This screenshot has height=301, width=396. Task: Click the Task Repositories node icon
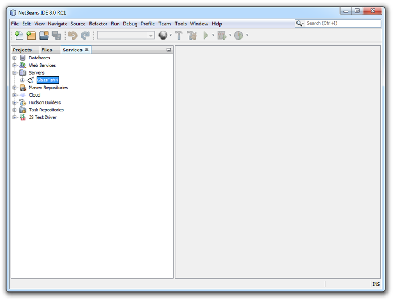(x=23, y=110)
